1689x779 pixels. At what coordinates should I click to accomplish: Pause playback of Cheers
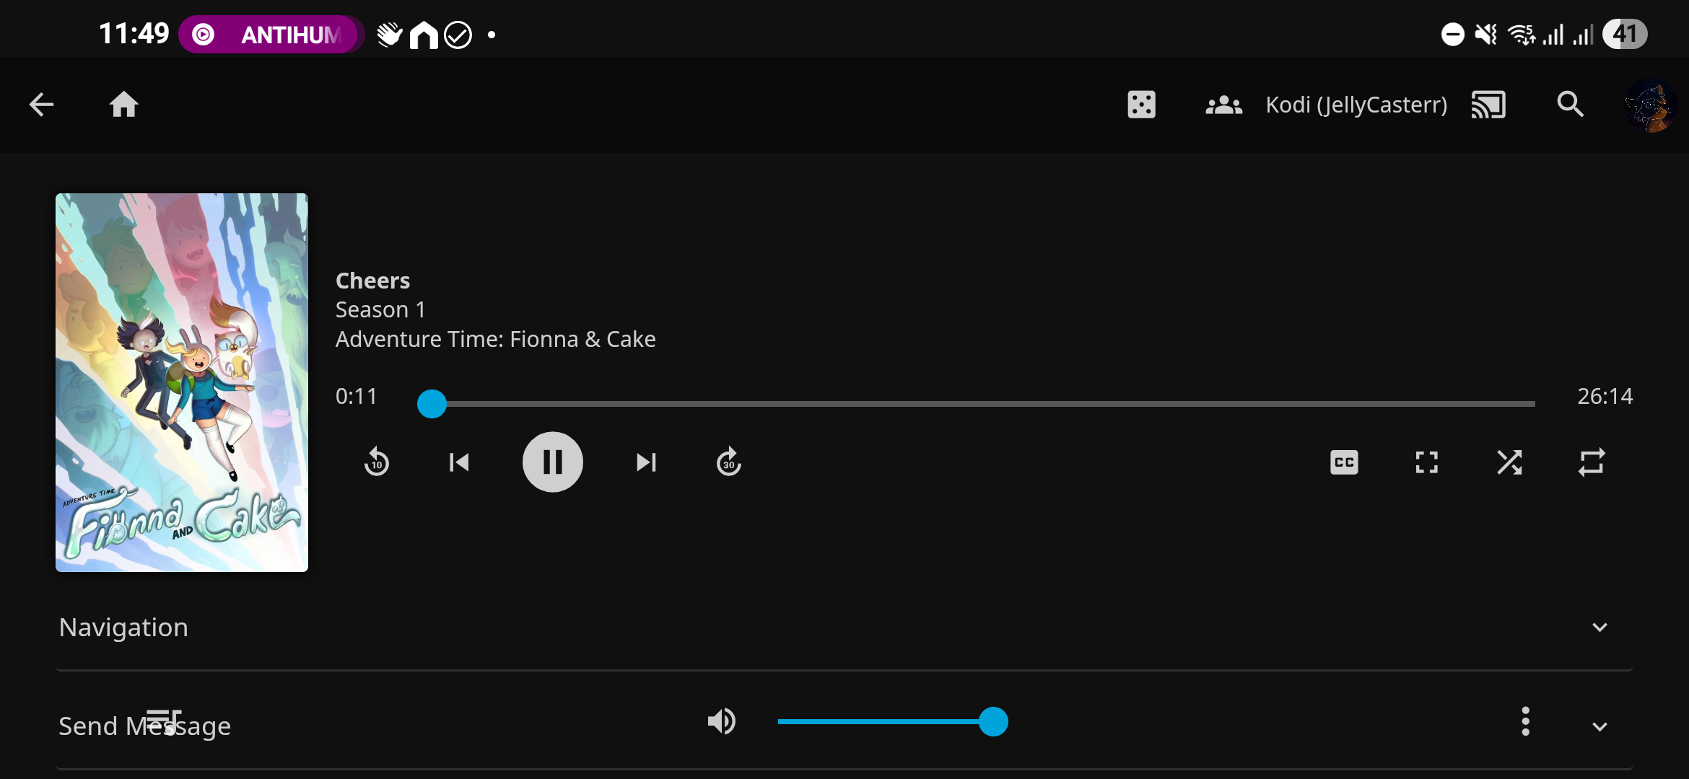point(553,462)
